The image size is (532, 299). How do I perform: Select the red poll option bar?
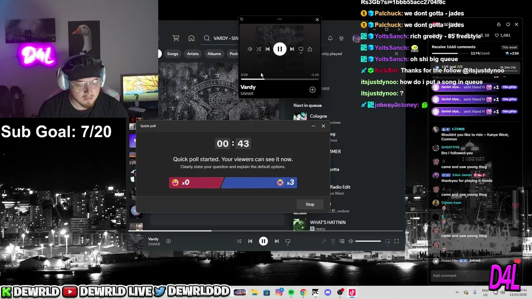pyautogui.click(x=196, y=182)
